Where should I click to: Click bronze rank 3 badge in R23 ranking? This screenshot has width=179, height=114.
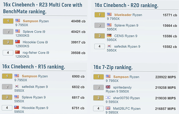[8, 42]
